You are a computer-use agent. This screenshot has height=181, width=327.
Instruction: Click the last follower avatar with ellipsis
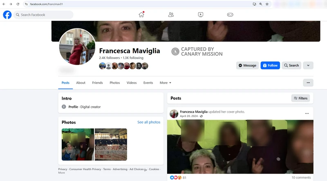145,66
